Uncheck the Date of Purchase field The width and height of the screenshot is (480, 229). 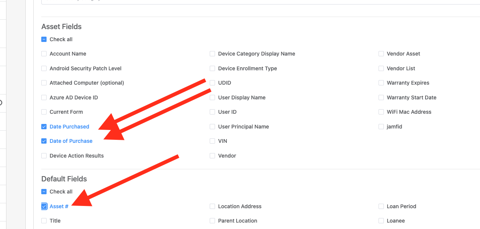tap(44, 141)
